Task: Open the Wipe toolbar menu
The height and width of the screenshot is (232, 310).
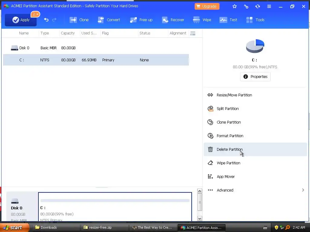Action: click(202, 20)
